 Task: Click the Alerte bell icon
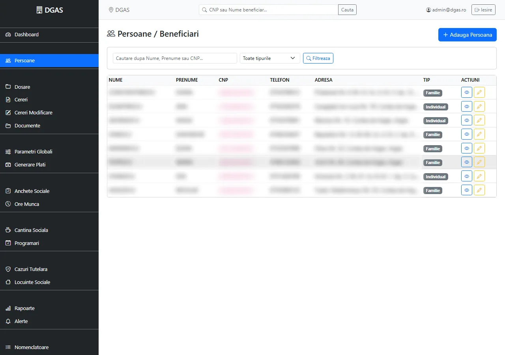click(x=8, y=321)
